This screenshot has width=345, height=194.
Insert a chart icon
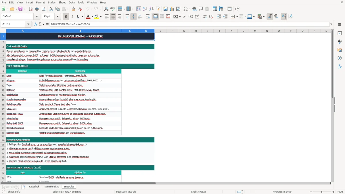[172, 9]
